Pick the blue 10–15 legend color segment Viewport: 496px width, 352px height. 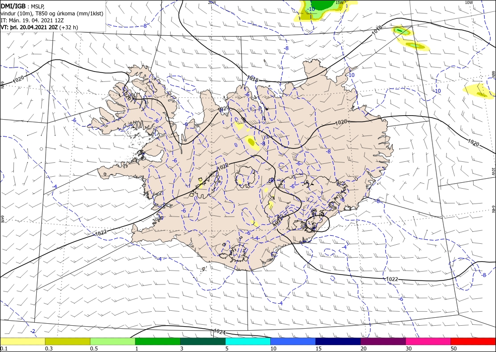(x=293, y=342)
